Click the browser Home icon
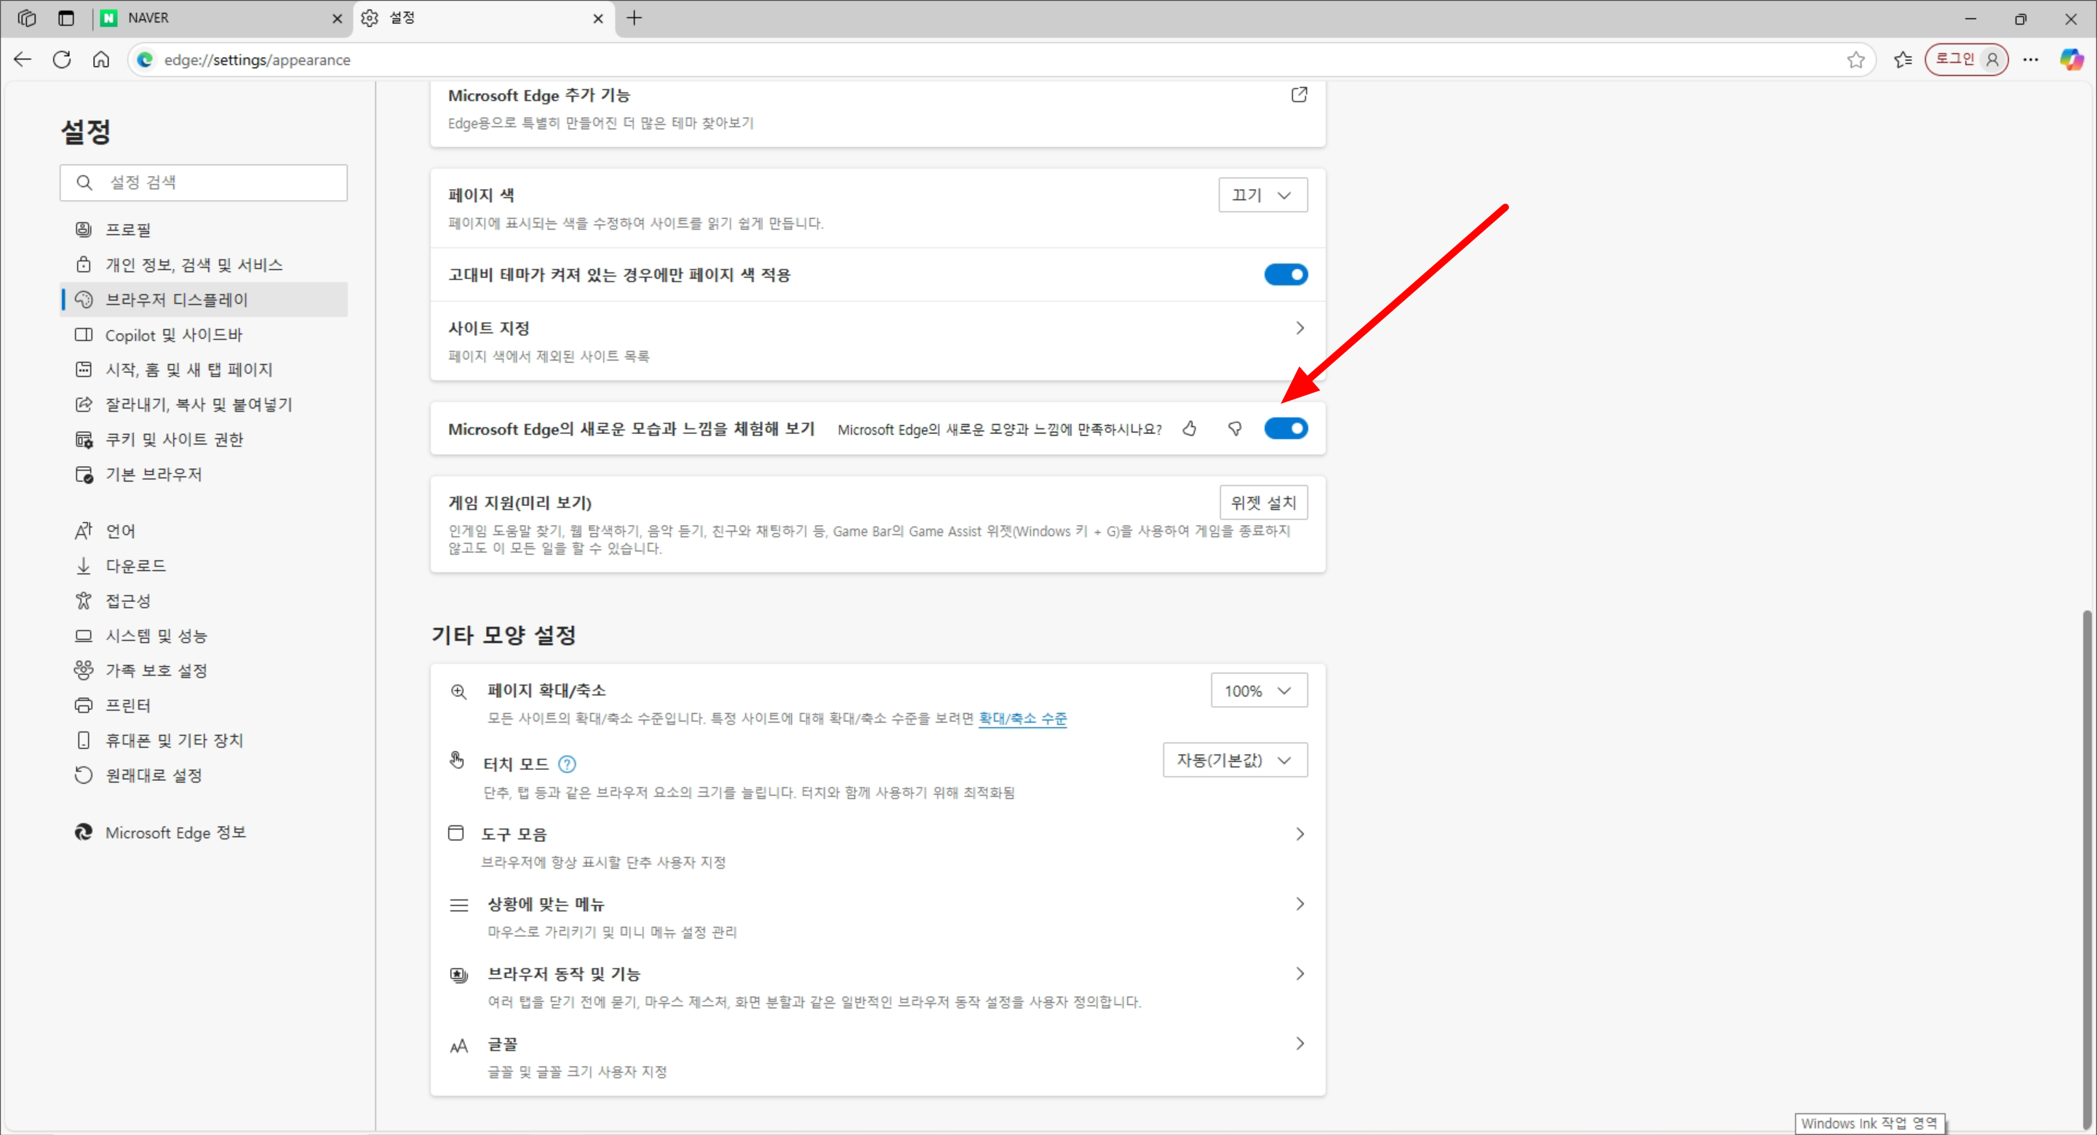The height and width of the screenshot is (1135, 2097). pyautogui.click(x=101, y=60)
